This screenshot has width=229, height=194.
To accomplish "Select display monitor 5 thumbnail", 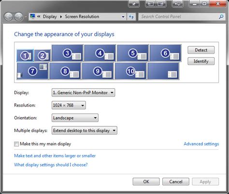I will pyautogui.click(x=133, y=53).
